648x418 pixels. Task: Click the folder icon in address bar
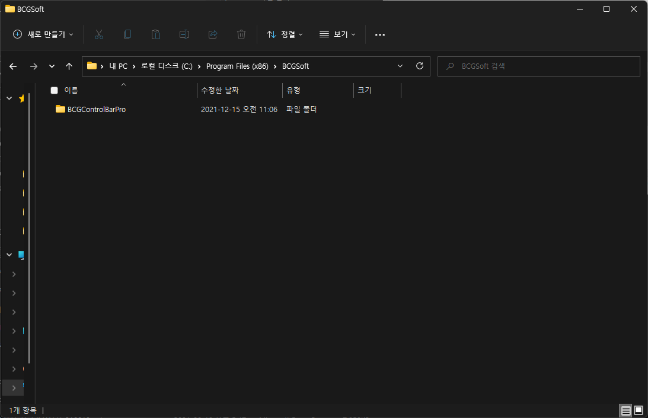click(92, 66)
